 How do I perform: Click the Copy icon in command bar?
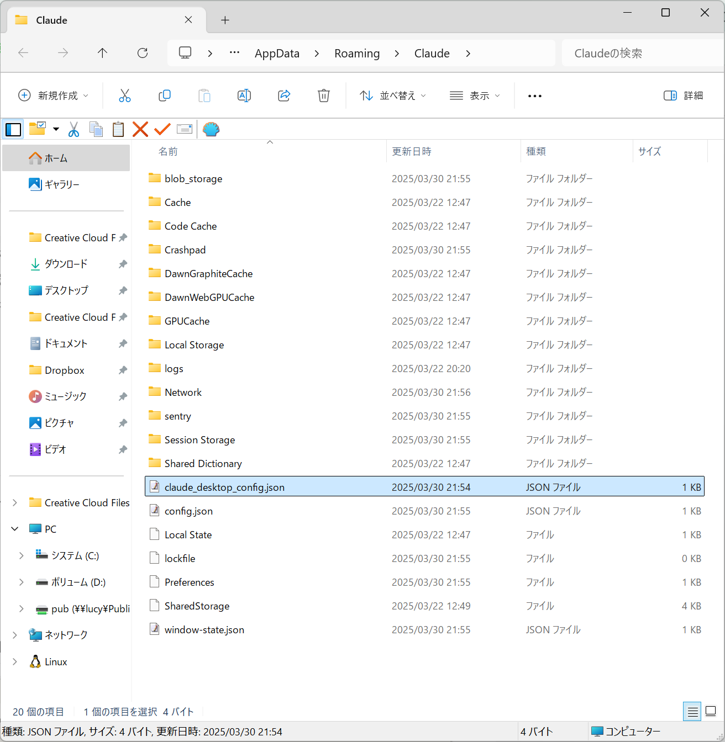point(165,96)
